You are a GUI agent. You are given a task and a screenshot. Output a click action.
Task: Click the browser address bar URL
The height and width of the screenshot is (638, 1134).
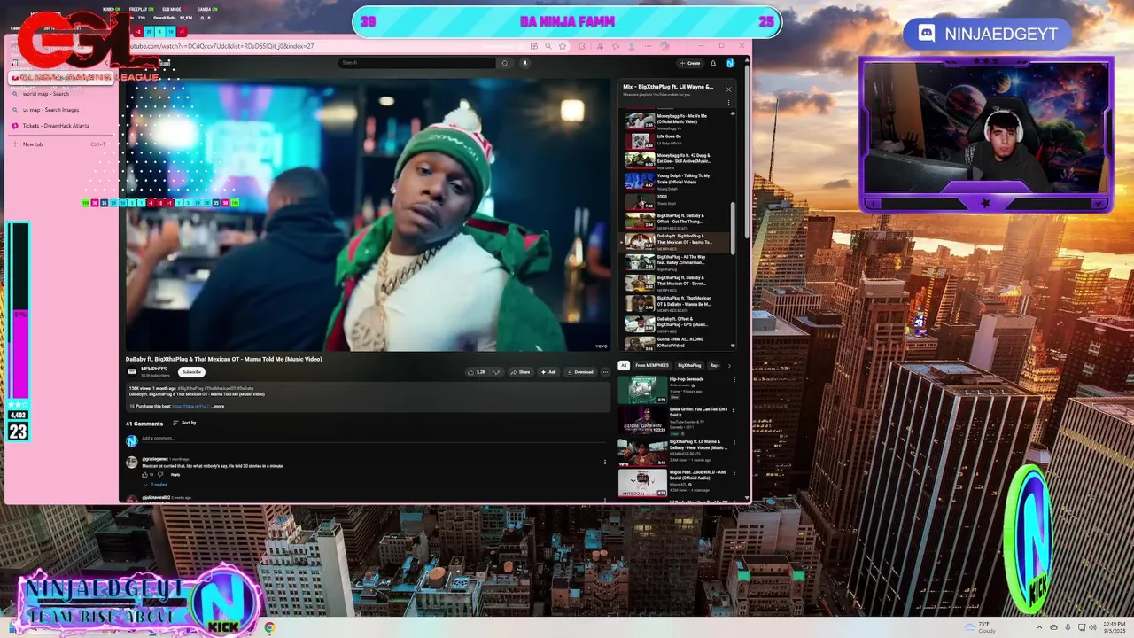[x=221, y=46]
